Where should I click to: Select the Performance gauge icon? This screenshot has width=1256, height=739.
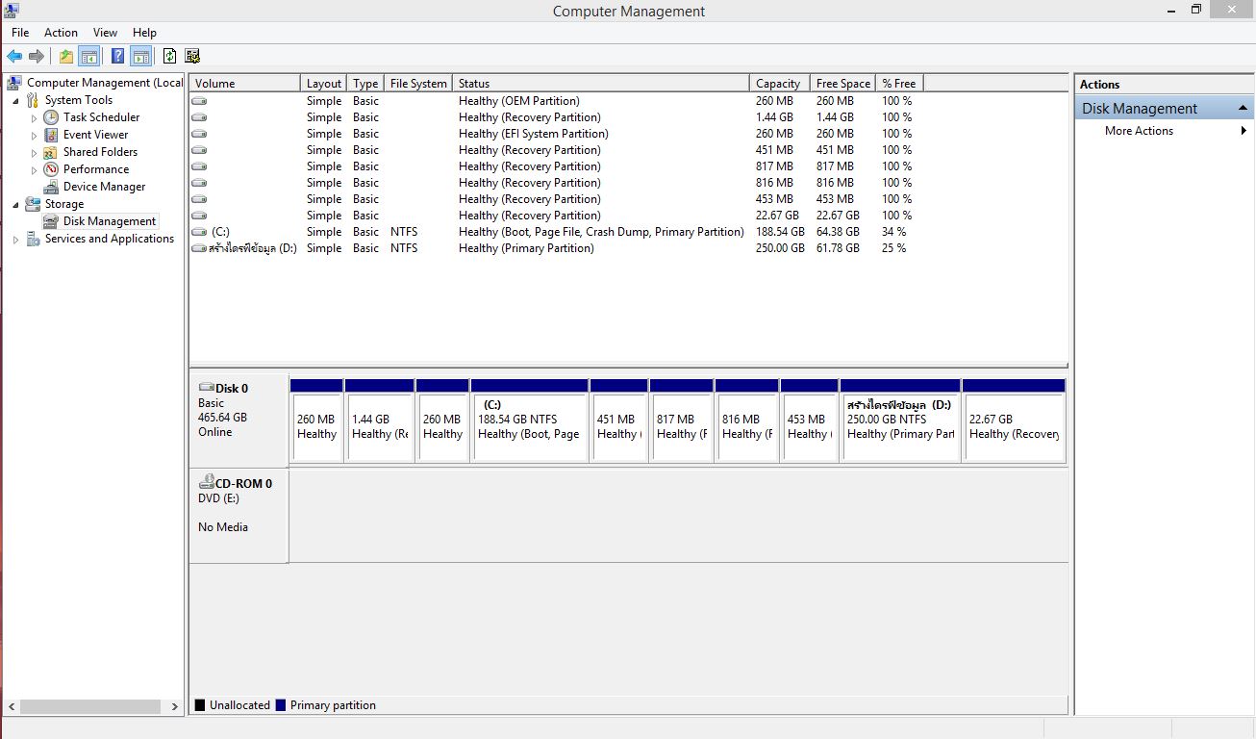coord(51,169)
